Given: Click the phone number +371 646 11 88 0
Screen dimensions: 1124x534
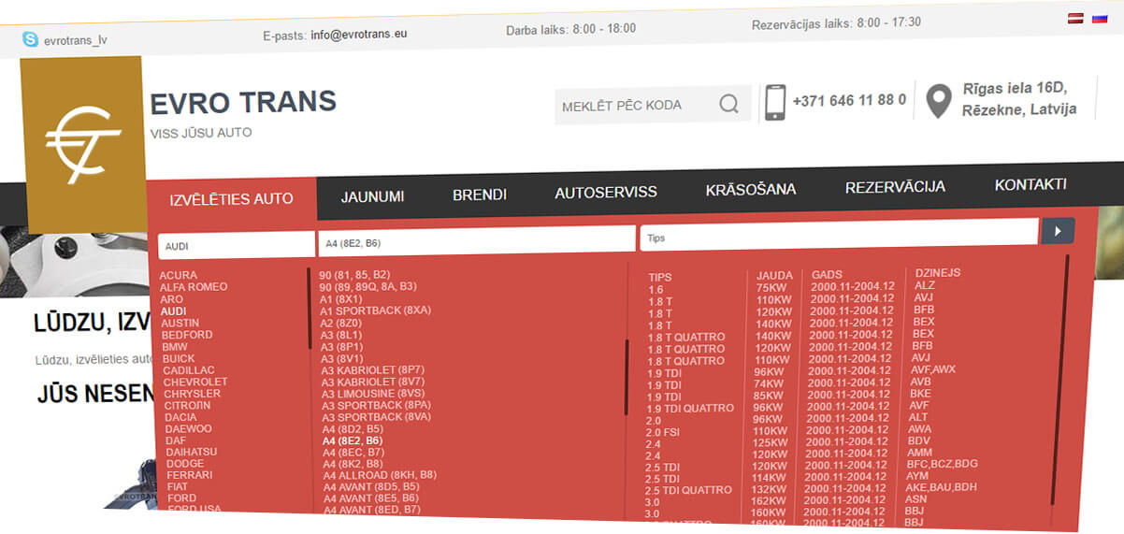Looking at the screenshot, I should (849, 100).
